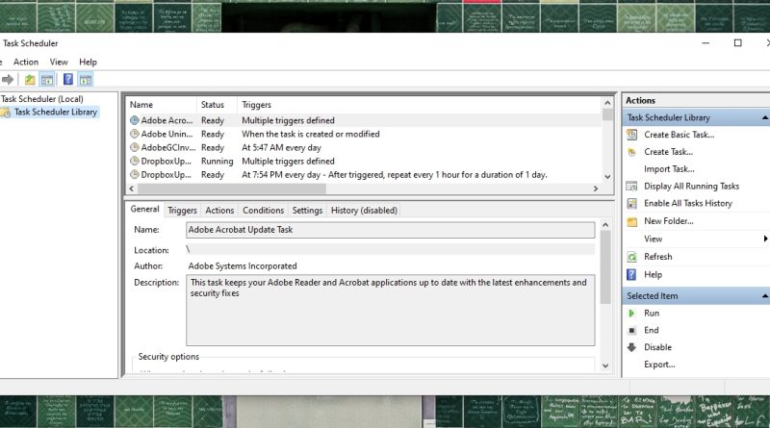The image size is (770, 428).
Task: Click the Enable All Tasks History icon
Action: [632, 203]
